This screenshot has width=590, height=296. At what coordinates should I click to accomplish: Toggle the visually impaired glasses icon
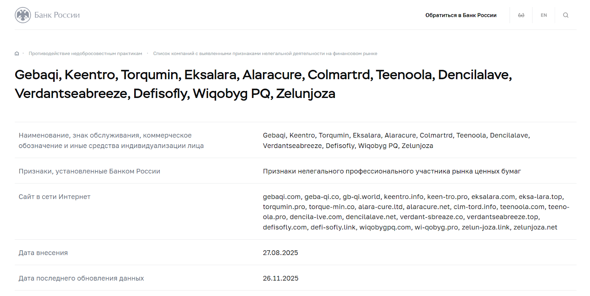coord(521,15)
